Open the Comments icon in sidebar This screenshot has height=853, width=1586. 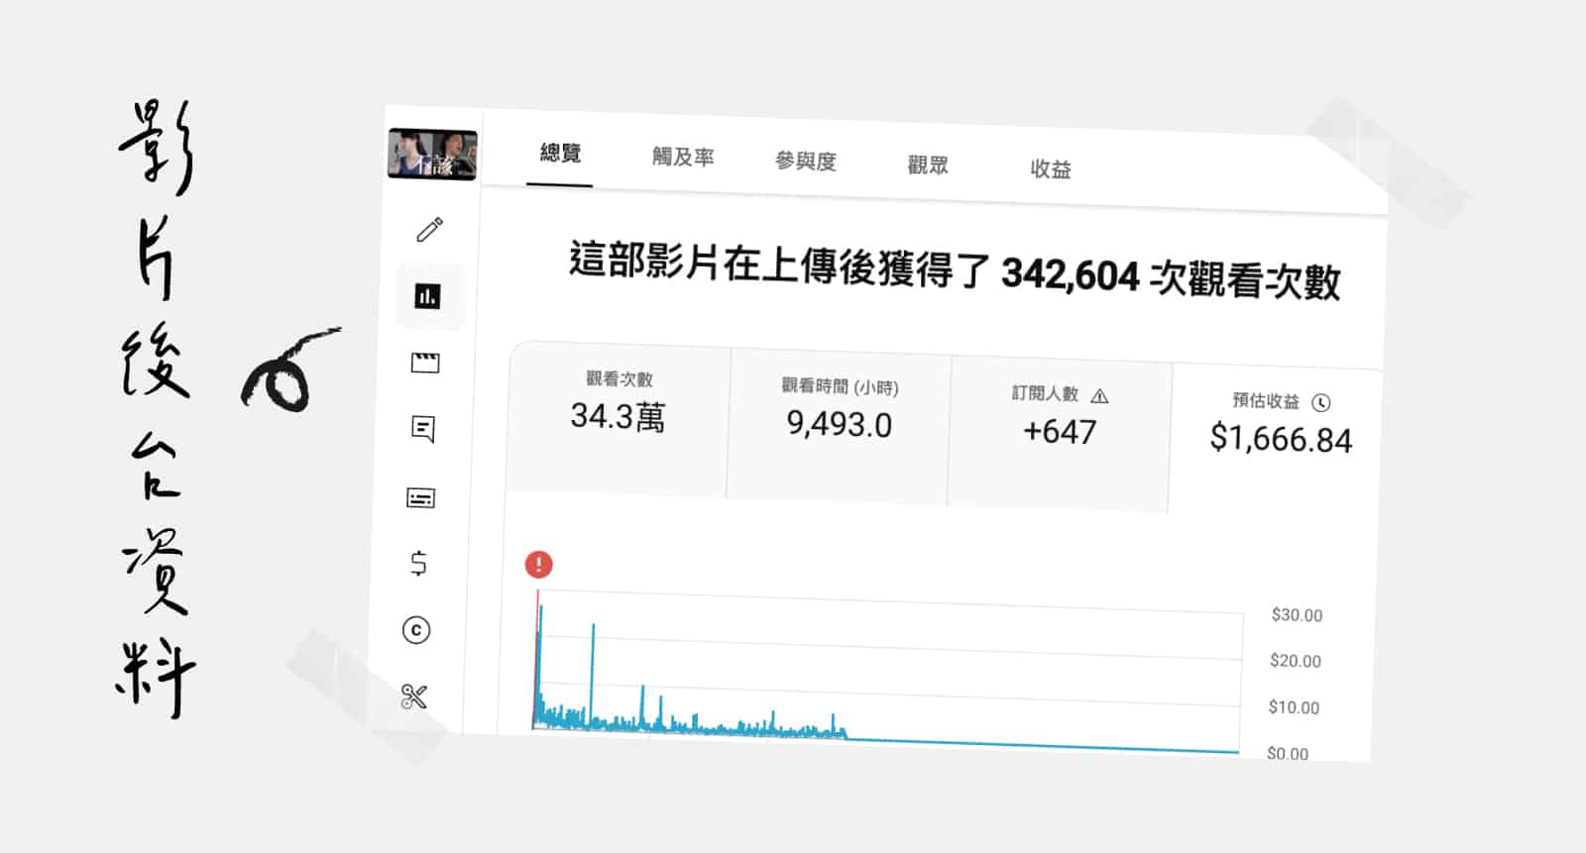tap(423, 429)
